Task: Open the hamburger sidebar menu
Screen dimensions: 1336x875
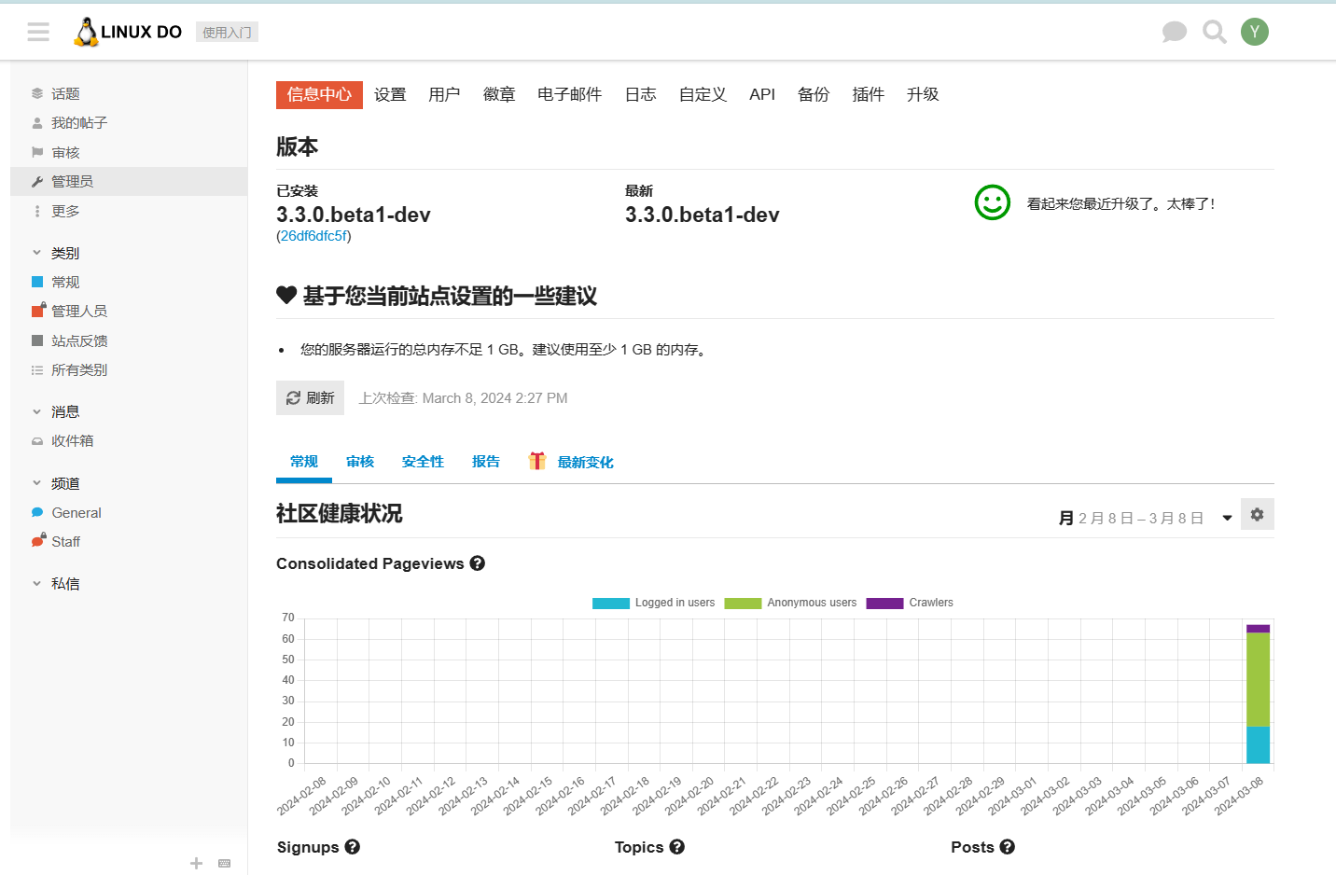Action: coord(38,33)
